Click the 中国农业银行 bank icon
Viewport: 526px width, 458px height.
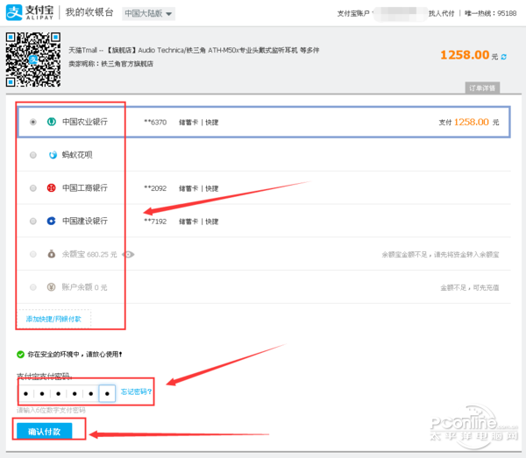(x=52, y=122)
